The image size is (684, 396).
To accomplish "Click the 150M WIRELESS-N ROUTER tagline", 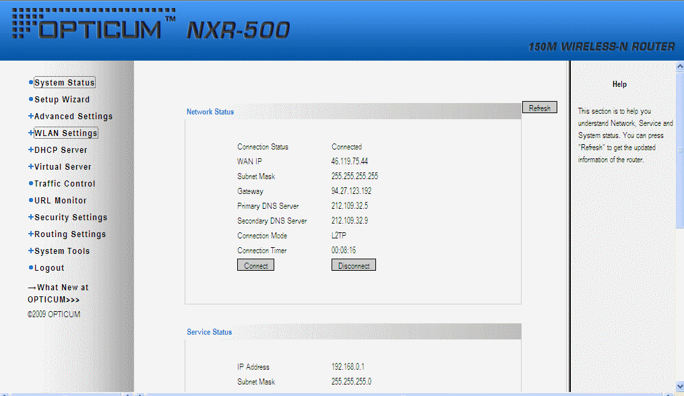I will coord(601,46).
